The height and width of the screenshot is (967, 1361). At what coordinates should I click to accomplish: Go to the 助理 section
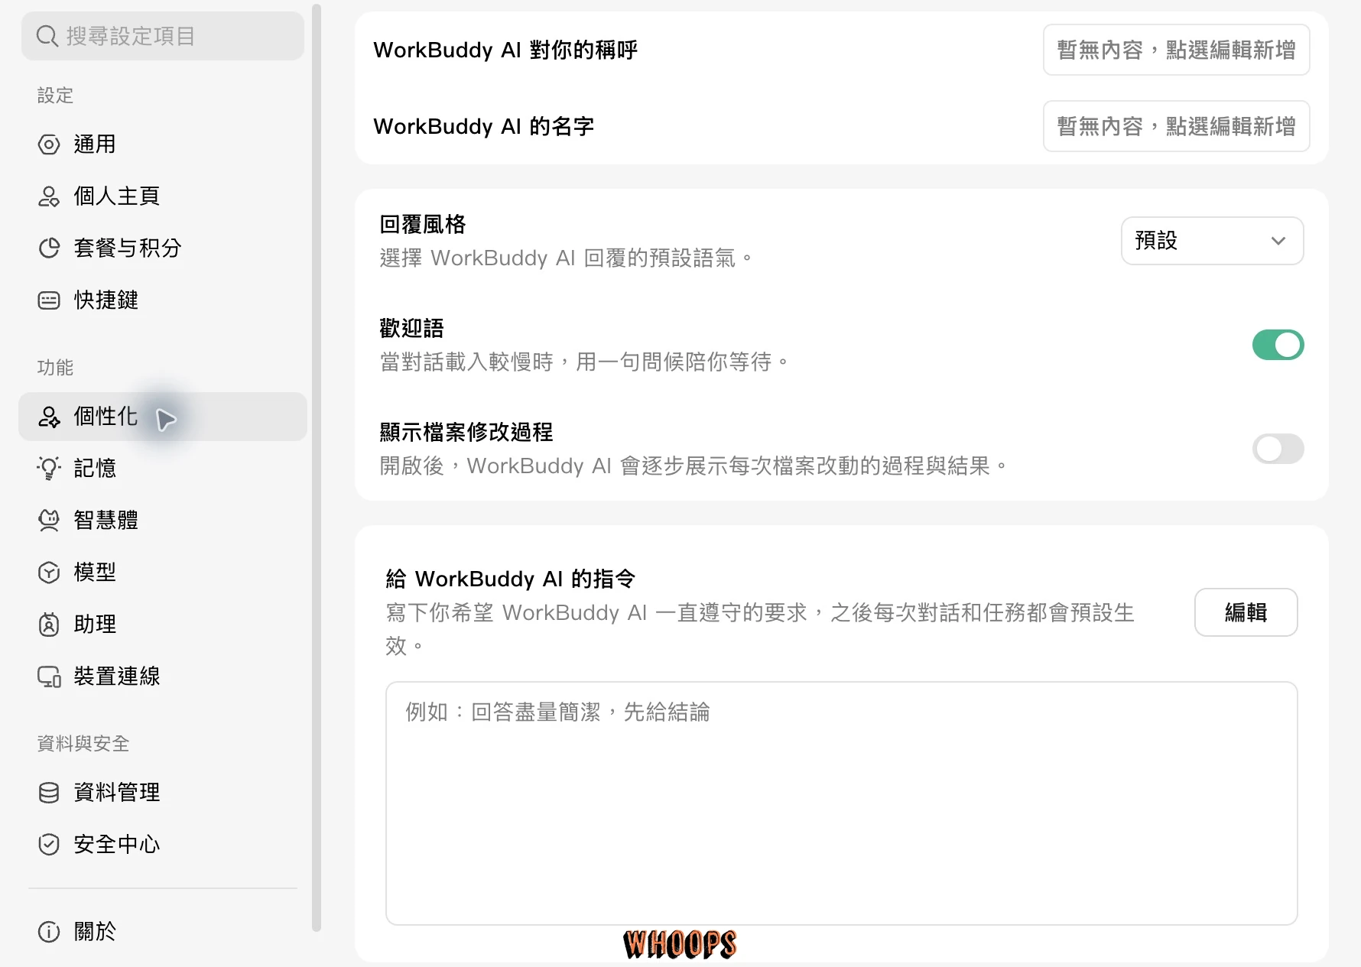[163, 625]
